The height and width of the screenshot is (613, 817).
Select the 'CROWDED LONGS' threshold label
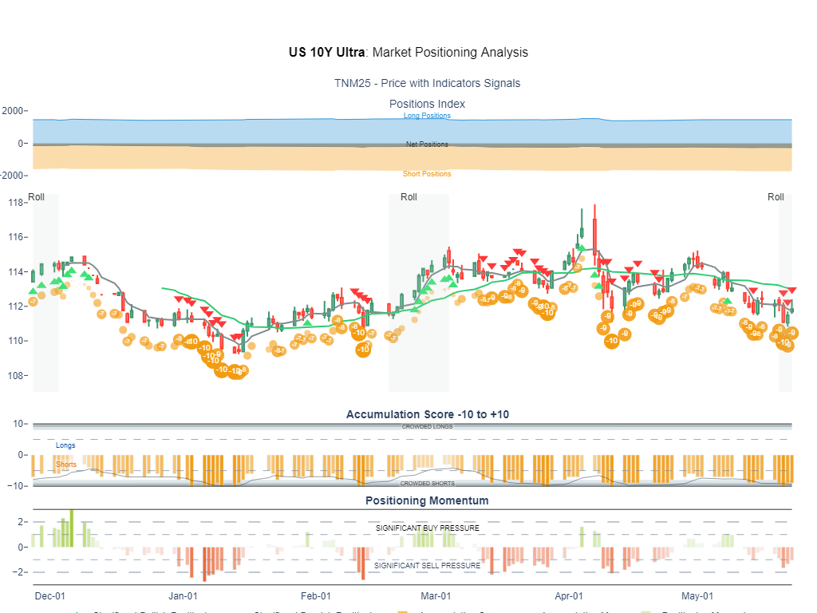pyautogui.click(x=428, y=427)
